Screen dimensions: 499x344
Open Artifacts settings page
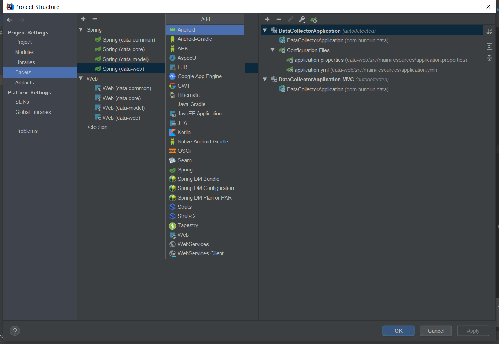25,83
